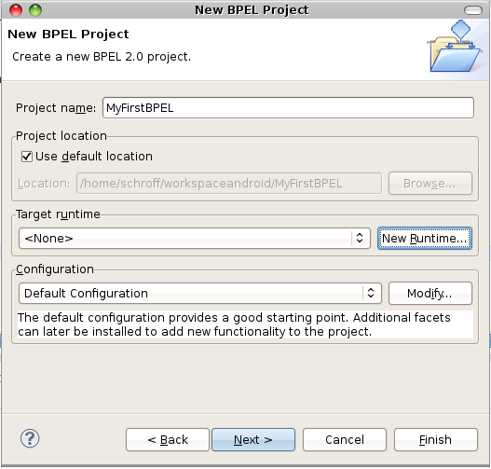The width and height of the screenshot is (491, 469).
Task: Click the default configuration description text
Action: tap(234, 324)
